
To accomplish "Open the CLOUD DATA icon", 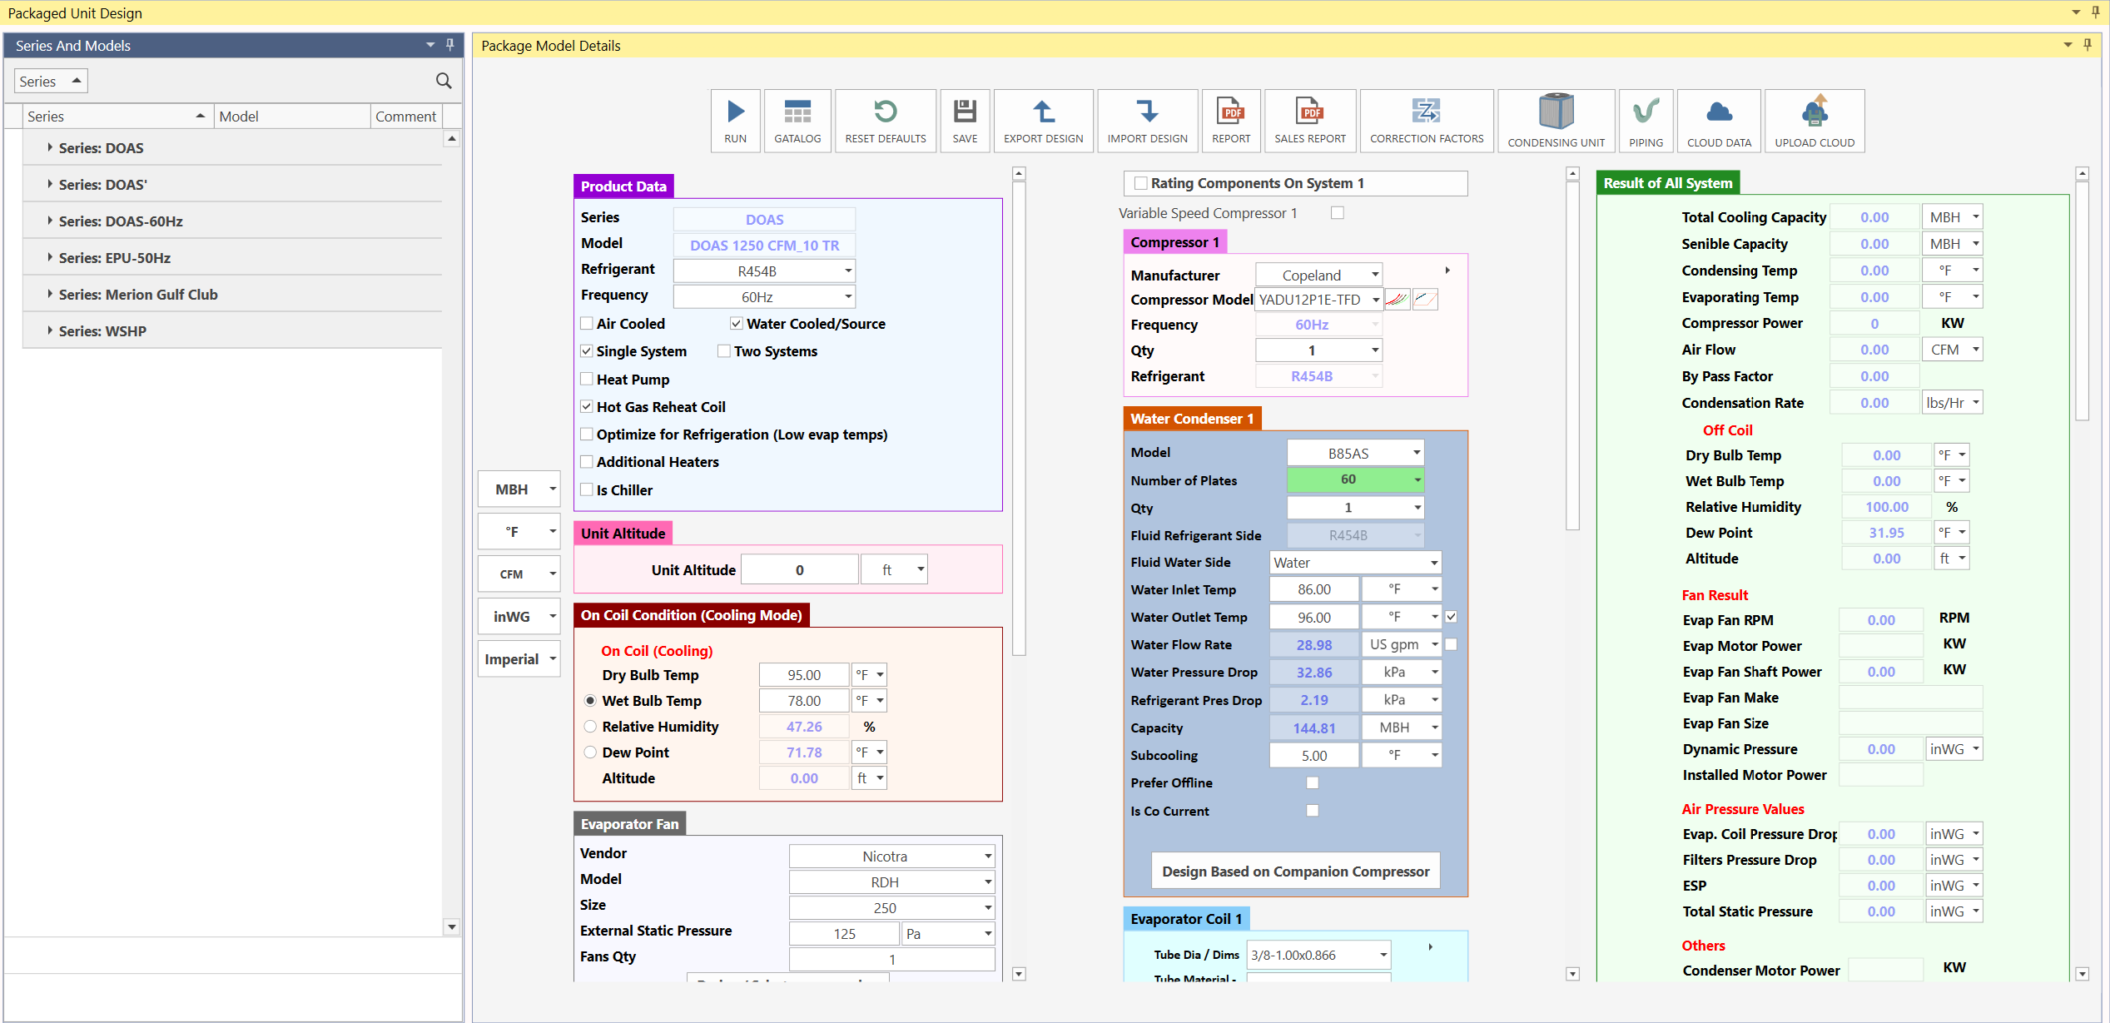I will pos(1719,121).
